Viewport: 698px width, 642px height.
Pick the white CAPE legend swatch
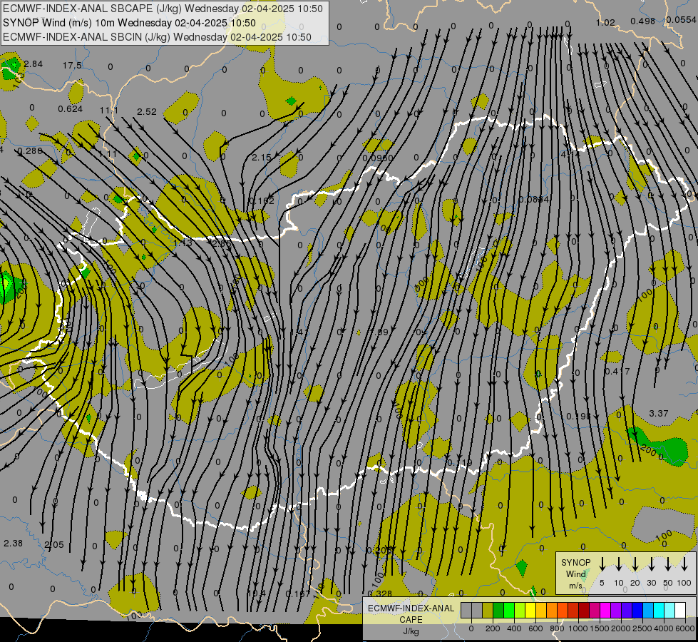click(680, 611)
